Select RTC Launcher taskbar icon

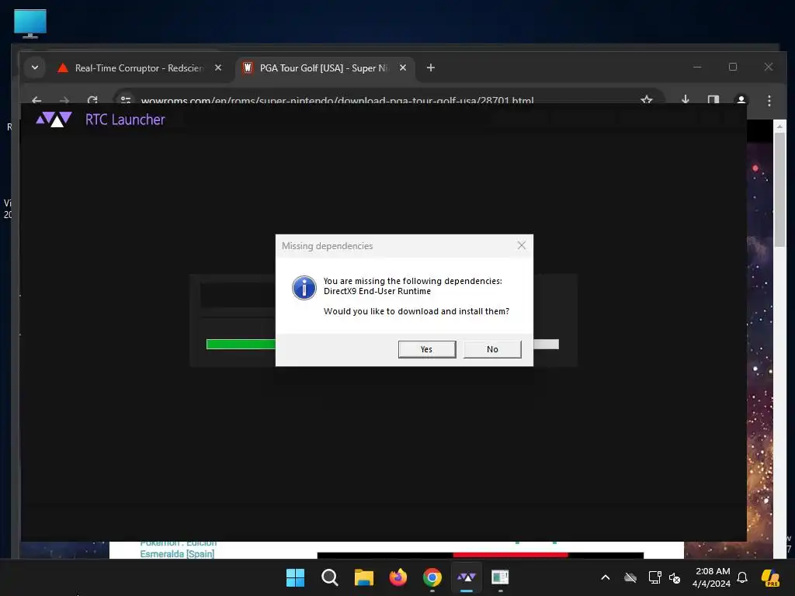[467, 577]
